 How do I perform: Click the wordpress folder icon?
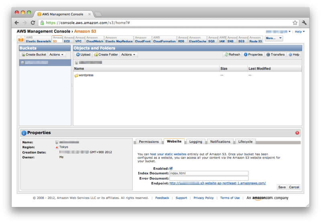tap(76, 75)
